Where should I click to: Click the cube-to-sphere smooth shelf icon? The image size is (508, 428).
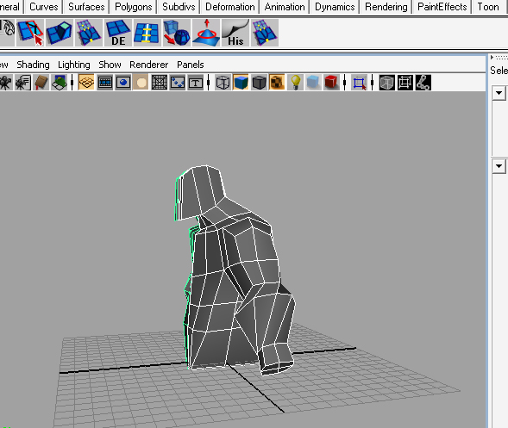click(x=177, y=33)
